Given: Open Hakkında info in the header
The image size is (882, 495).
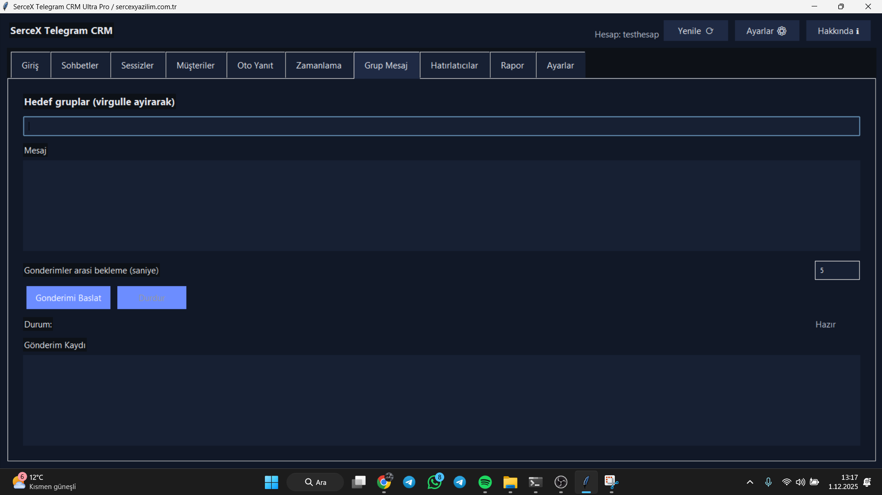Looking at the screenshot, I should tap(838, 31).
